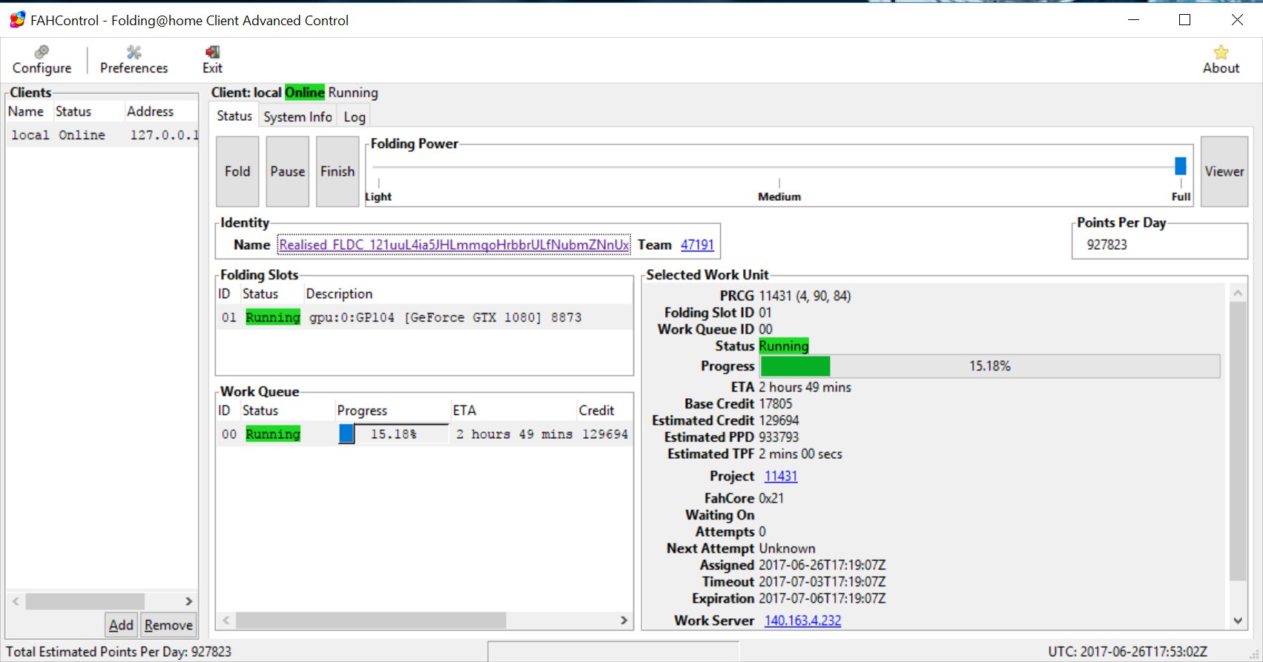Viewport: 1263px width, 662px height.
Task: Click the PRCG value 11431 (4, 90, 84)
Action: [805, 296]
